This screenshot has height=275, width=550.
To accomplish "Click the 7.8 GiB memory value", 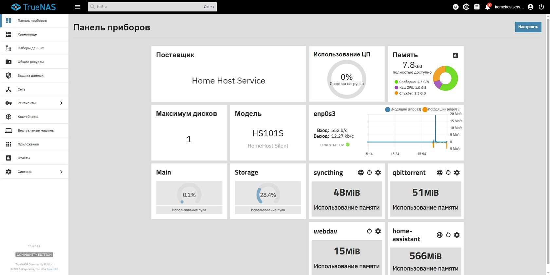I will (x=412, y=65).
